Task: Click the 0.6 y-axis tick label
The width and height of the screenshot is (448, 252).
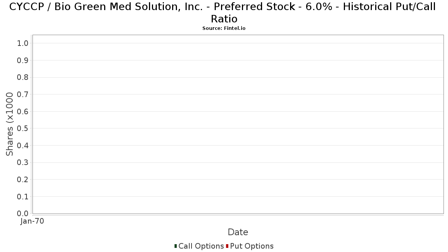Action: [x=23, y=112]
